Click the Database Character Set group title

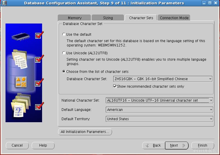coord(83,24)
